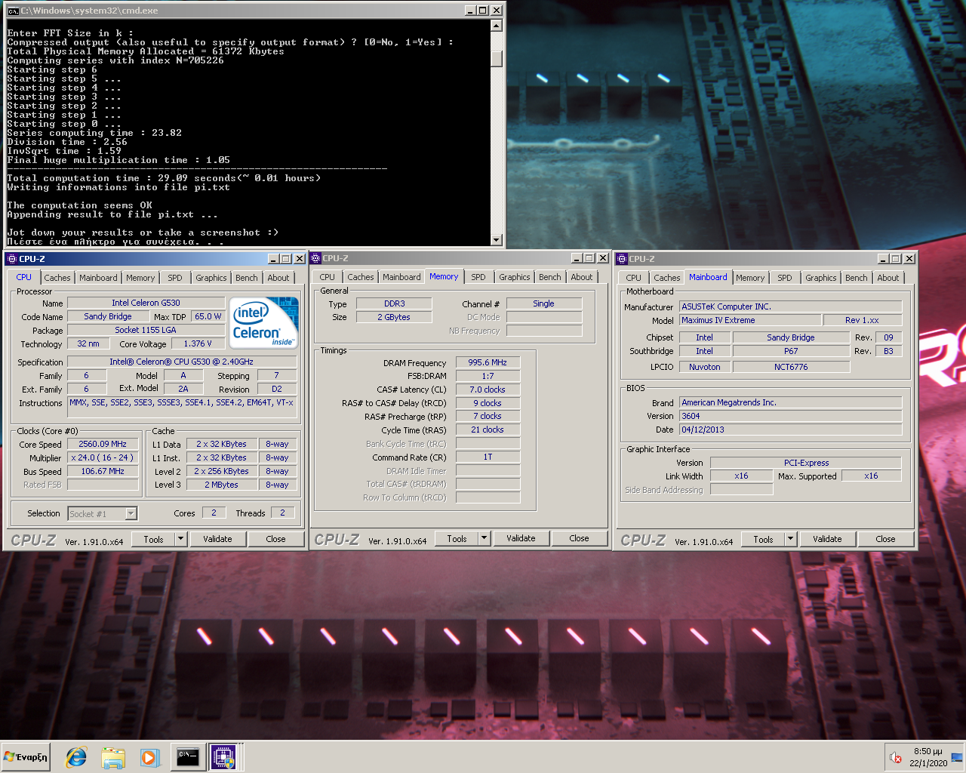The image size is (966, 773).
Task: Click Core Voltage value 1.376 V
Action: click(x=198, y=343)
